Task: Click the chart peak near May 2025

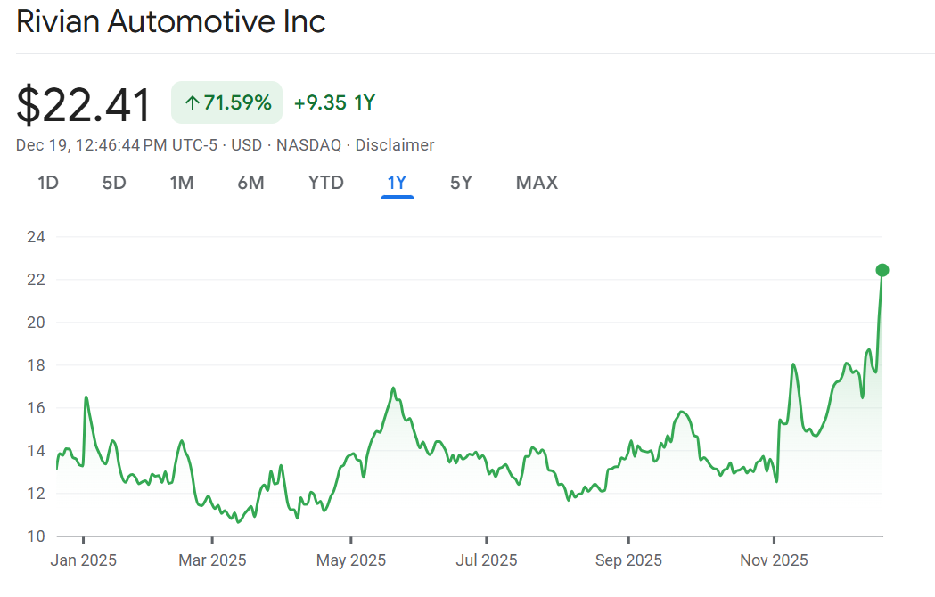Action: pyautogui.click(x=393, y=388)
